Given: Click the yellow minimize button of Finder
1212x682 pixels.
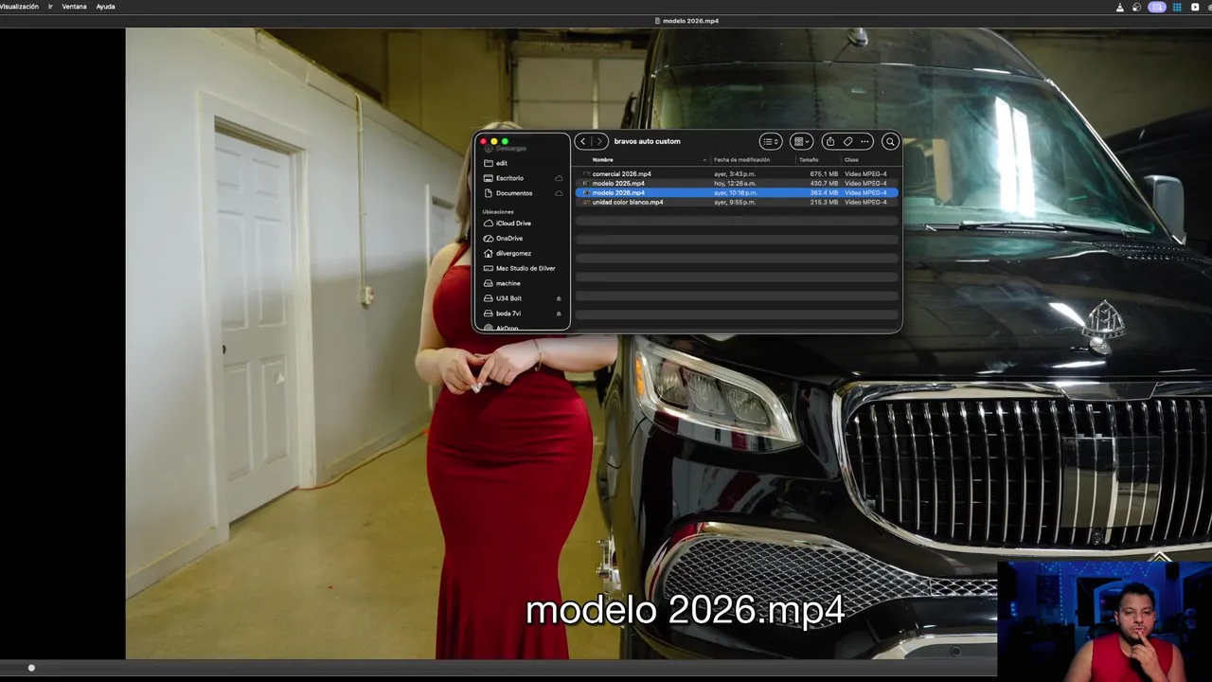Looking at the screenshot, I should click(494, 141).
